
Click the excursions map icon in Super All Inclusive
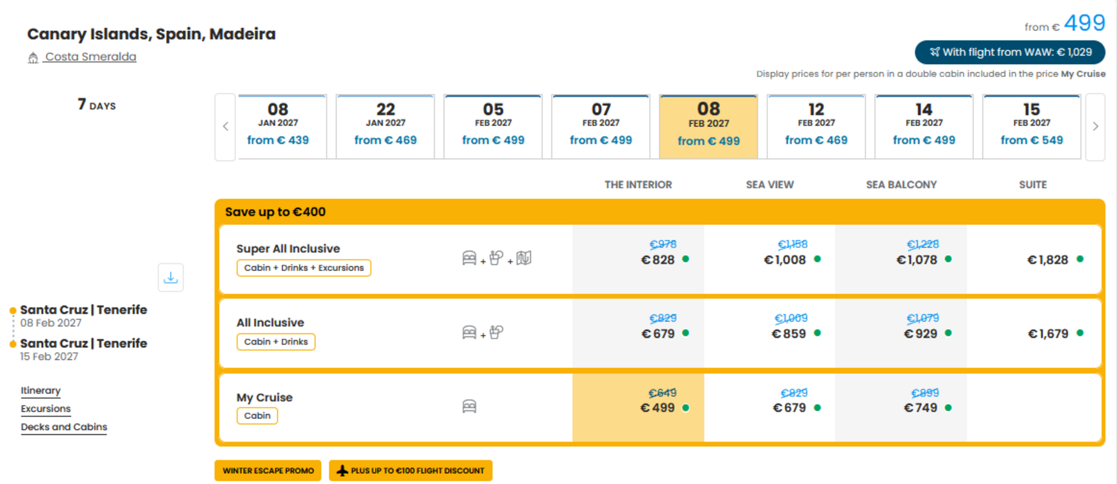[524, 258]
